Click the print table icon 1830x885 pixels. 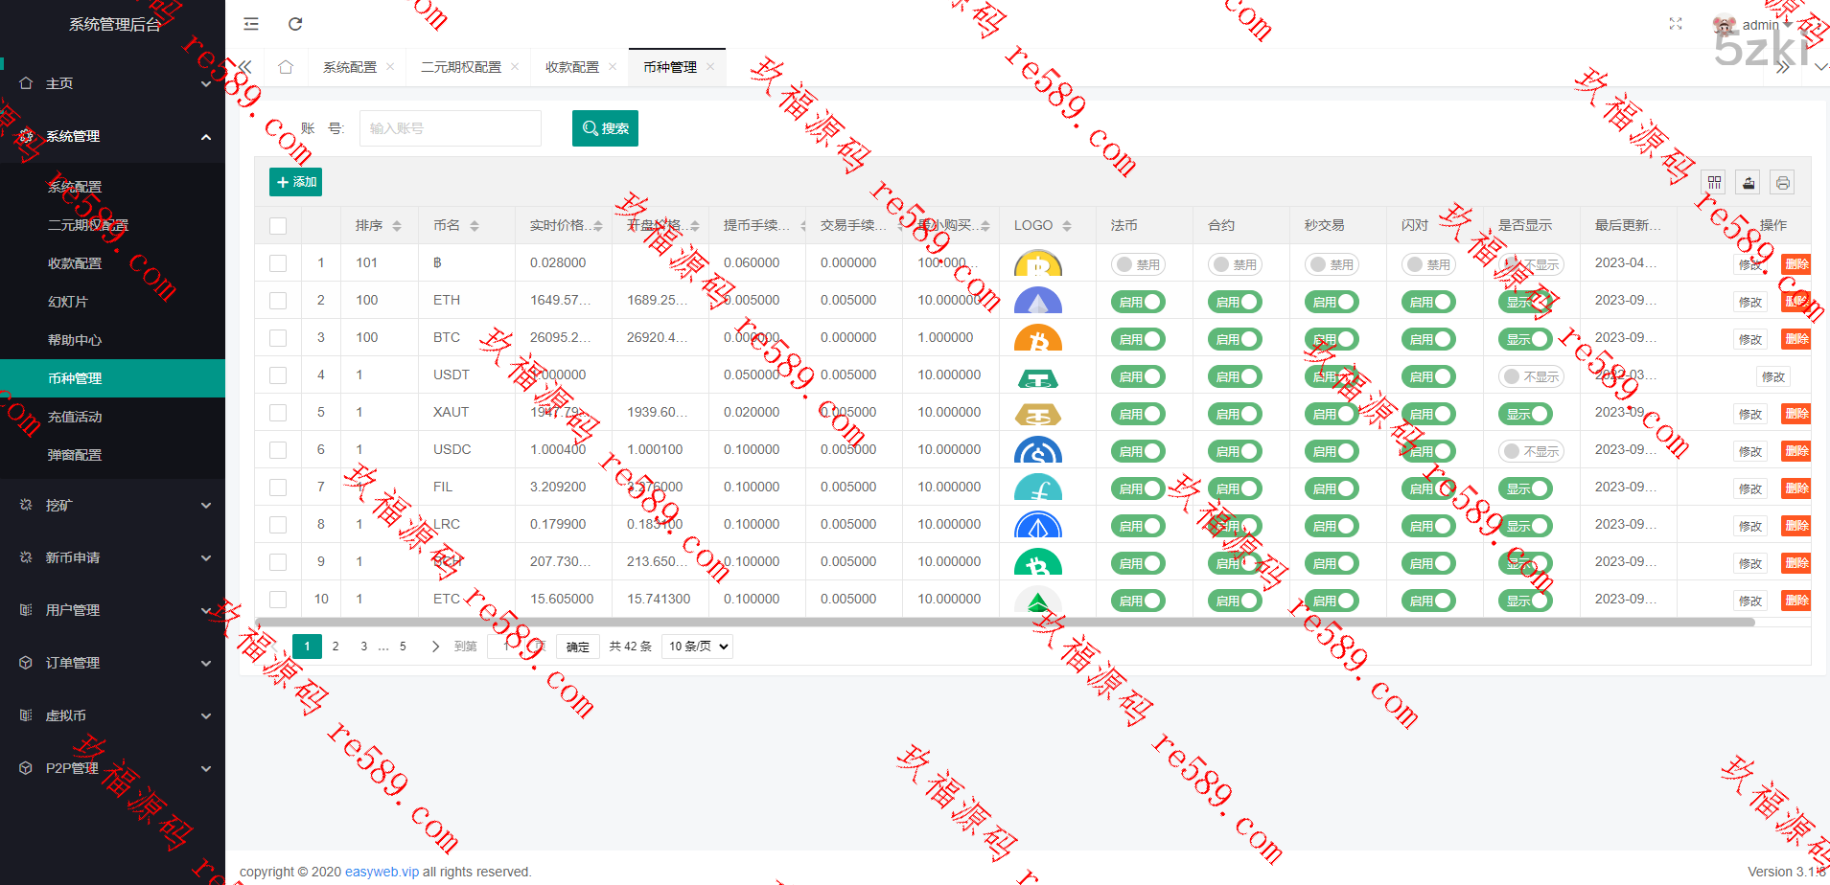point(1782,183)
